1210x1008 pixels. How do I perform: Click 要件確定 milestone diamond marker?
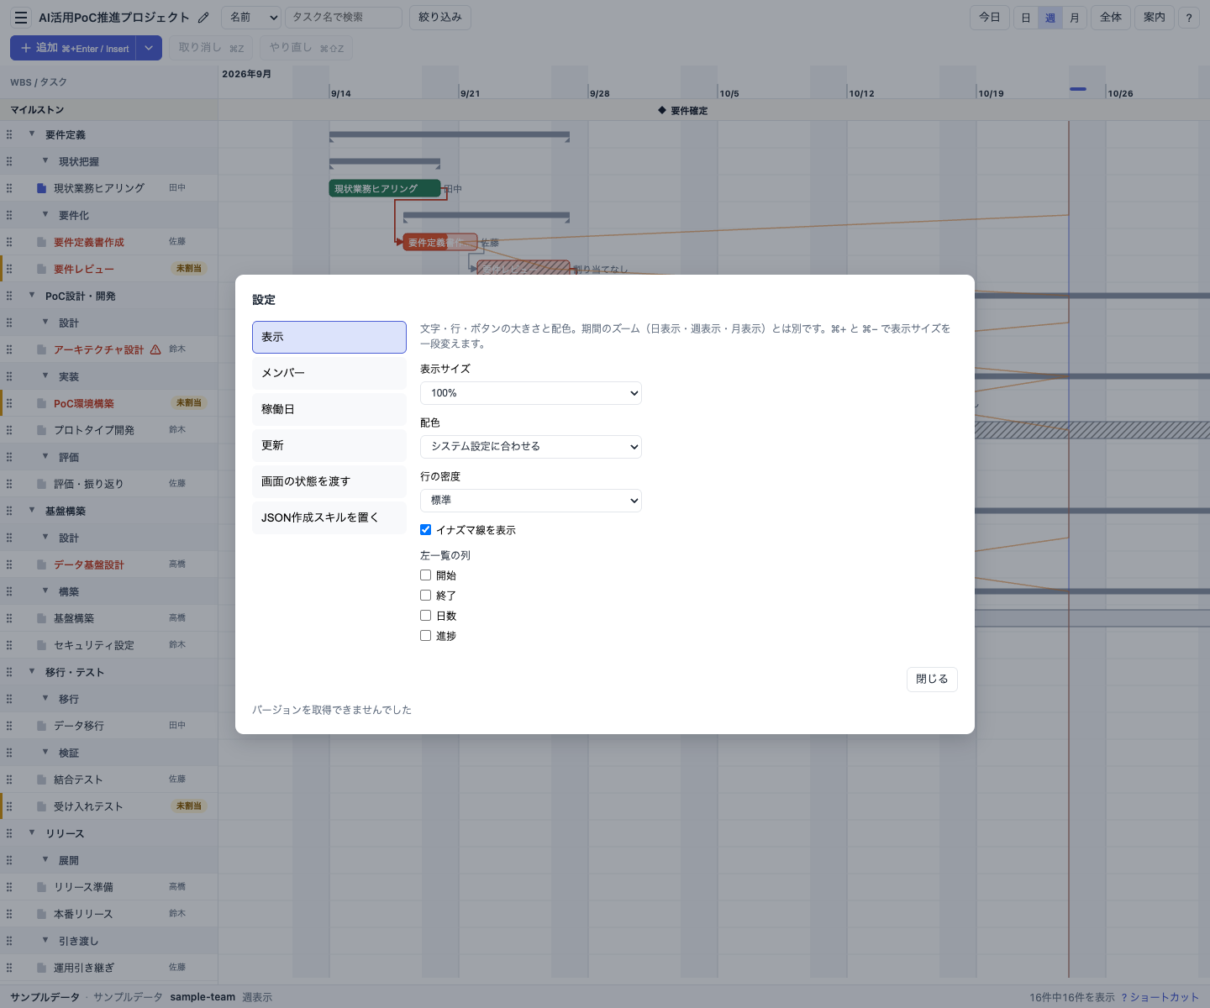click(x=662, y=110)
